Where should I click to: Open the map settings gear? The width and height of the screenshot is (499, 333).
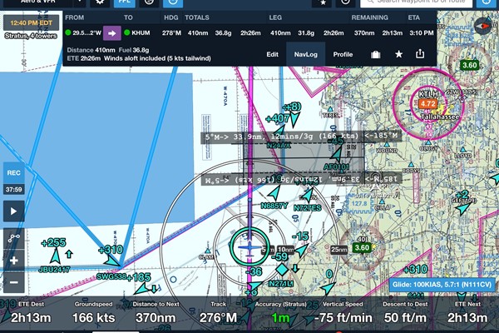click(x=100, y=2)
